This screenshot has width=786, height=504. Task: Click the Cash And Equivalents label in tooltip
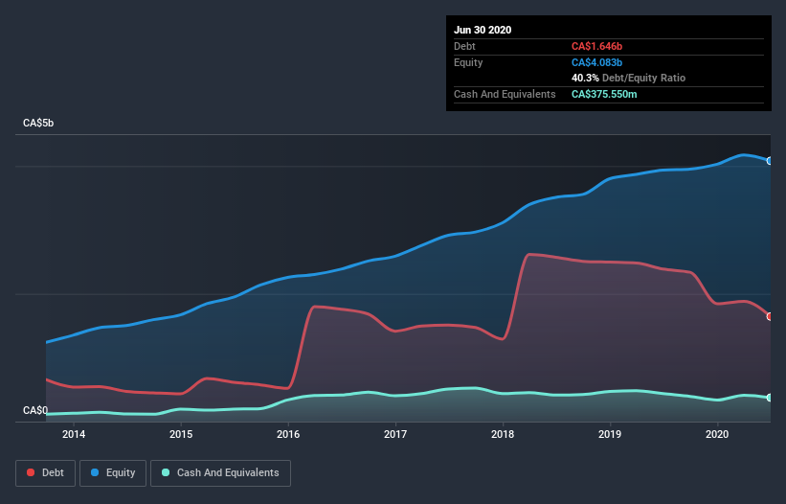coord(505,94)
